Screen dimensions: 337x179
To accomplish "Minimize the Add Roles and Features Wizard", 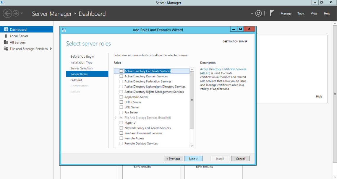I will click(x=234, y=29).
